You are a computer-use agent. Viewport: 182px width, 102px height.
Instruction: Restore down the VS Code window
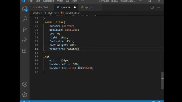(150, 1)
